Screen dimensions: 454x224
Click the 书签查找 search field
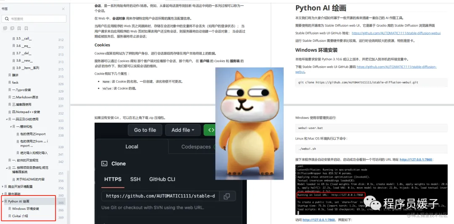click(x=34, y=19)
